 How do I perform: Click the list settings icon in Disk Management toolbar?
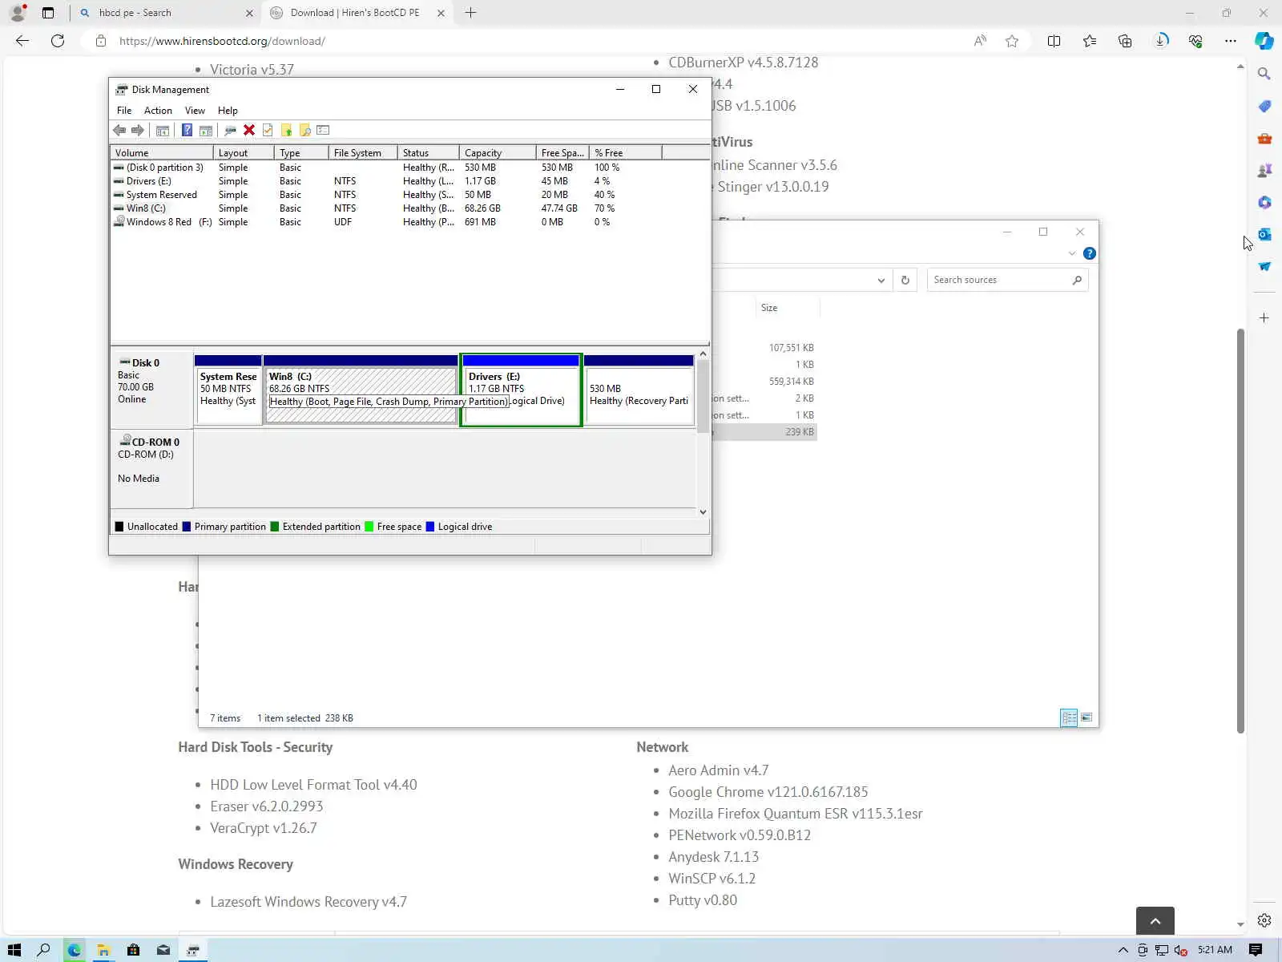coord(323,131)
